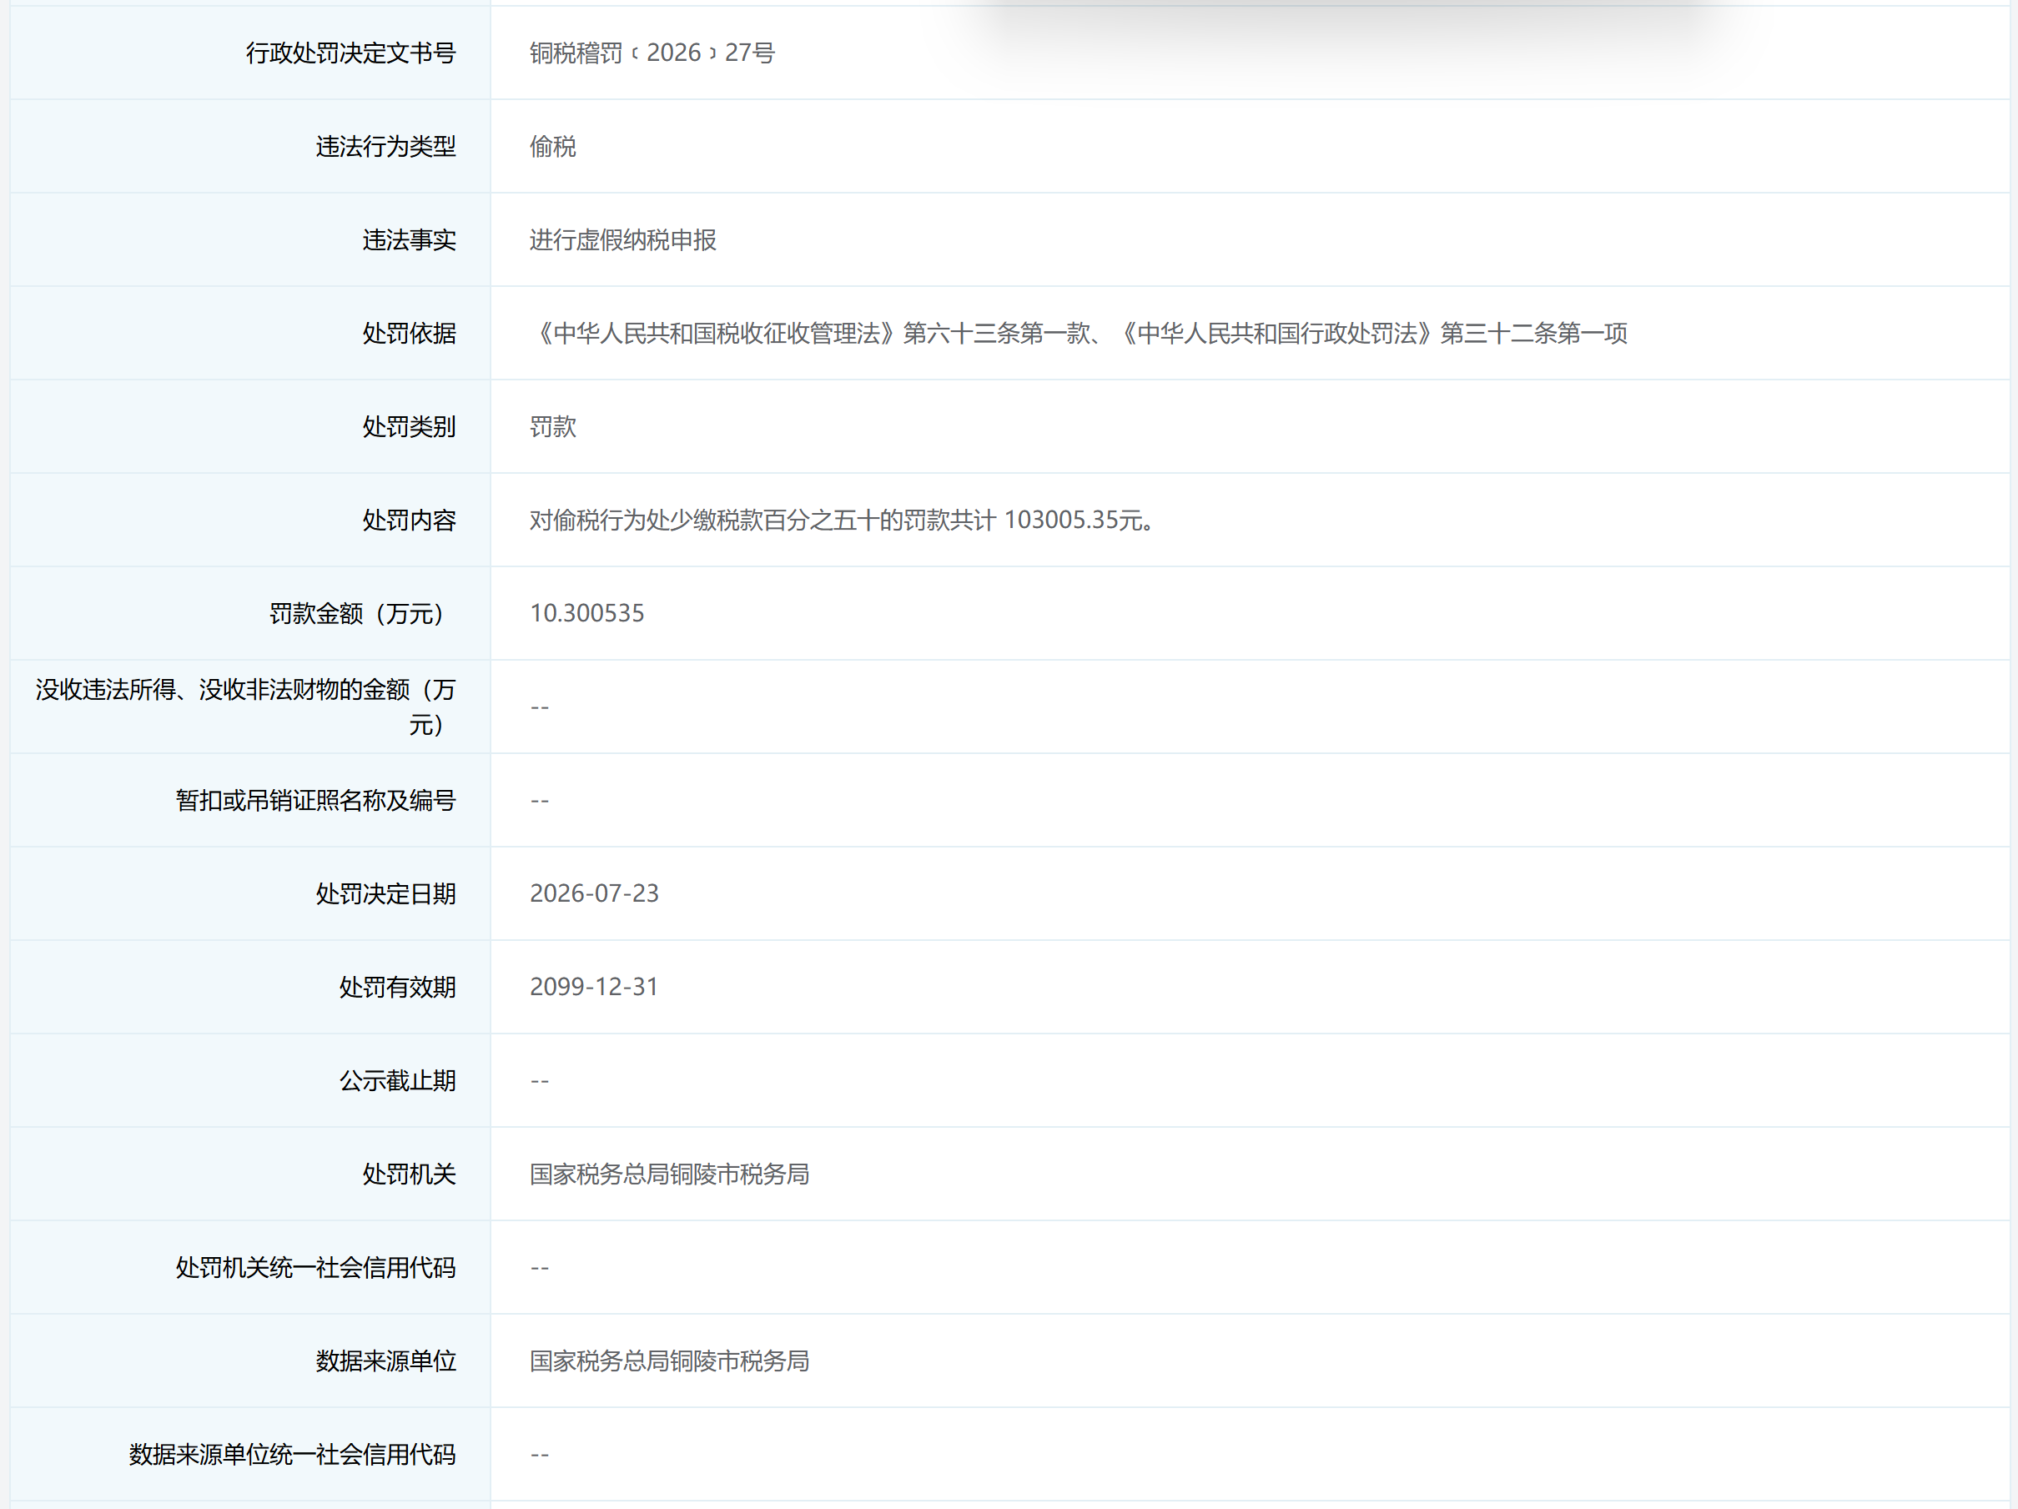This screenshot has width=2018, height=1509.
Task: Click the 数据来源单位统一社会信用代码 label
Action: (x=292, y=1454)
